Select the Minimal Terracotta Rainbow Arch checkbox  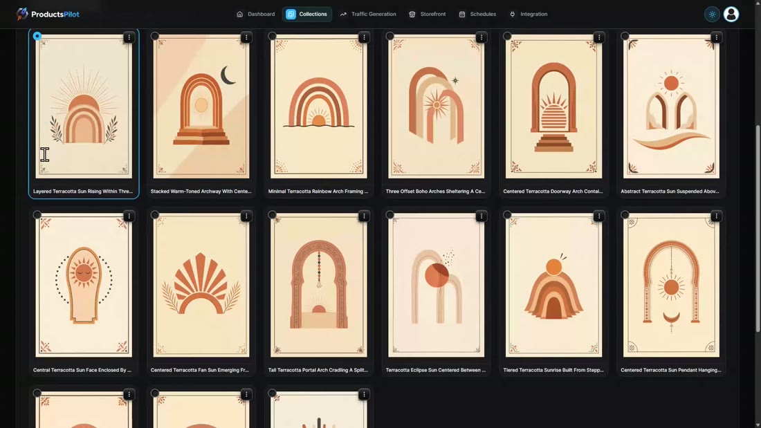[273, 36]
